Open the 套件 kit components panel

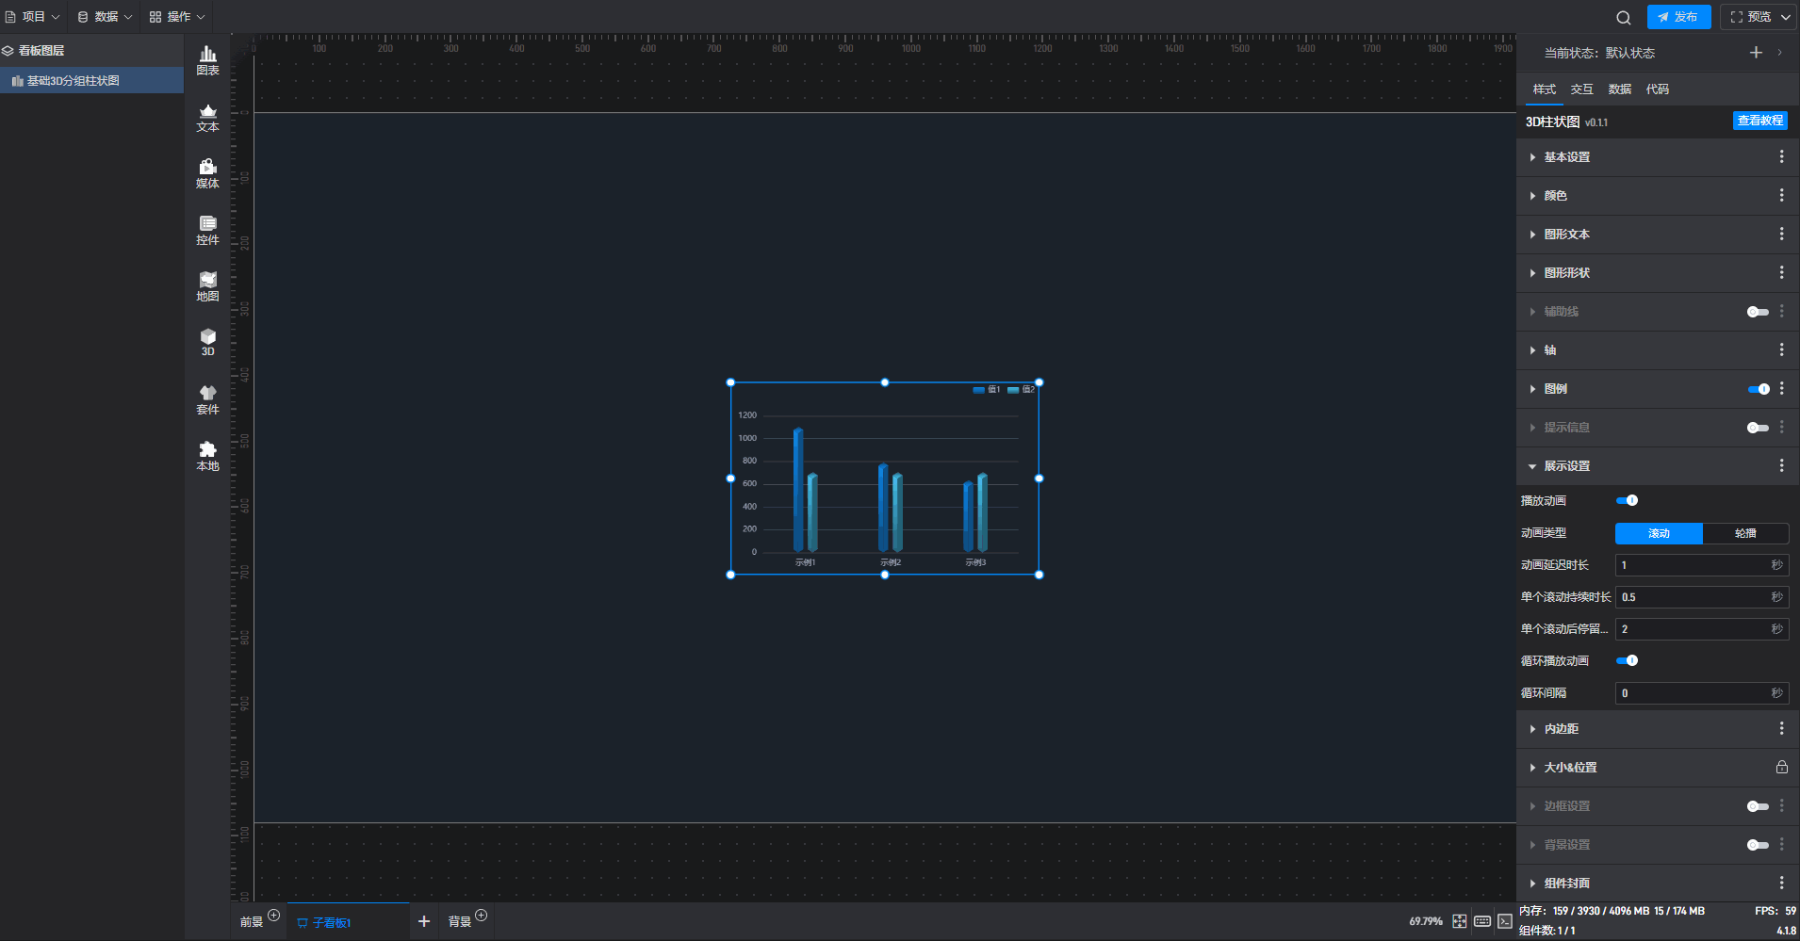[x=207, y=399]
